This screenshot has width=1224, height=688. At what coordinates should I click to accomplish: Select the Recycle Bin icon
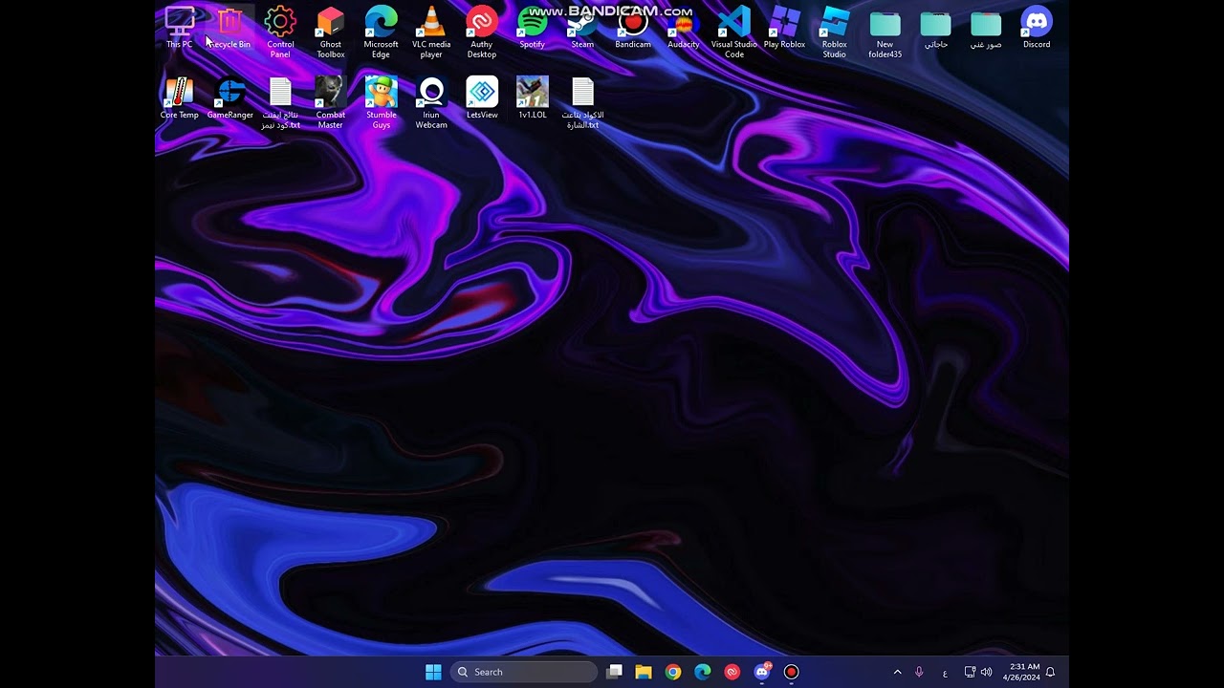coord(229,28)
